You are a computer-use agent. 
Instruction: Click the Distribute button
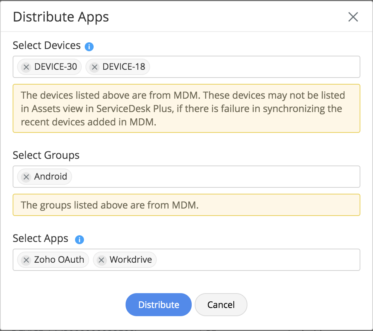click(159, 305)
